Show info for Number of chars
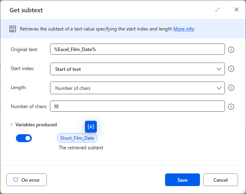The height and width of the screenshot is (194, 246). 231,107
